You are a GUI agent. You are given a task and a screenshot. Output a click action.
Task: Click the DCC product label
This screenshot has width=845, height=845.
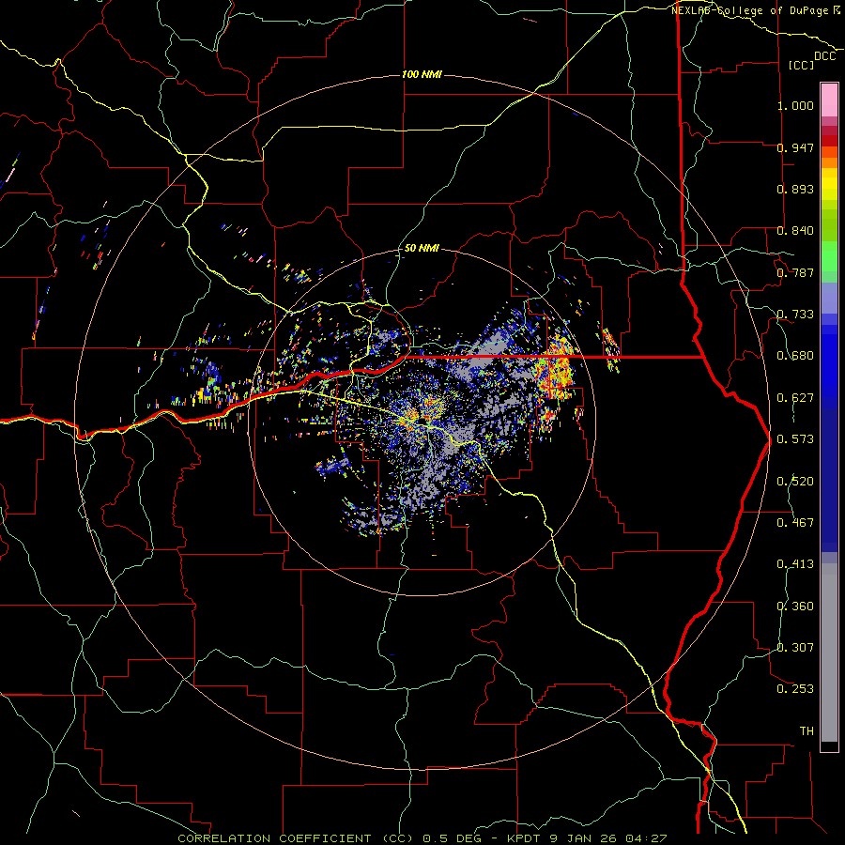825,56
